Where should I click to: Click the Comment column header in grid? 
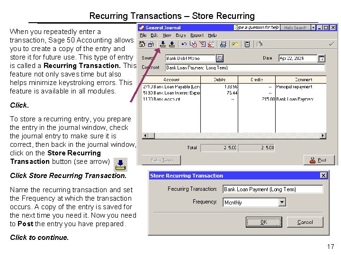301,80
